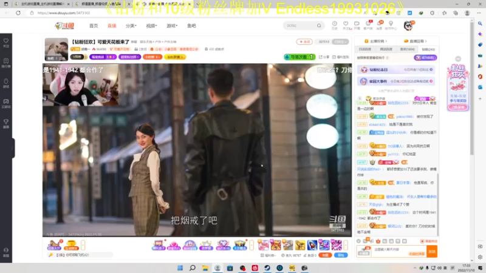This screenshot has width=486, height=273.
Task: Click the 分享 share link
Action: [324, 57]
